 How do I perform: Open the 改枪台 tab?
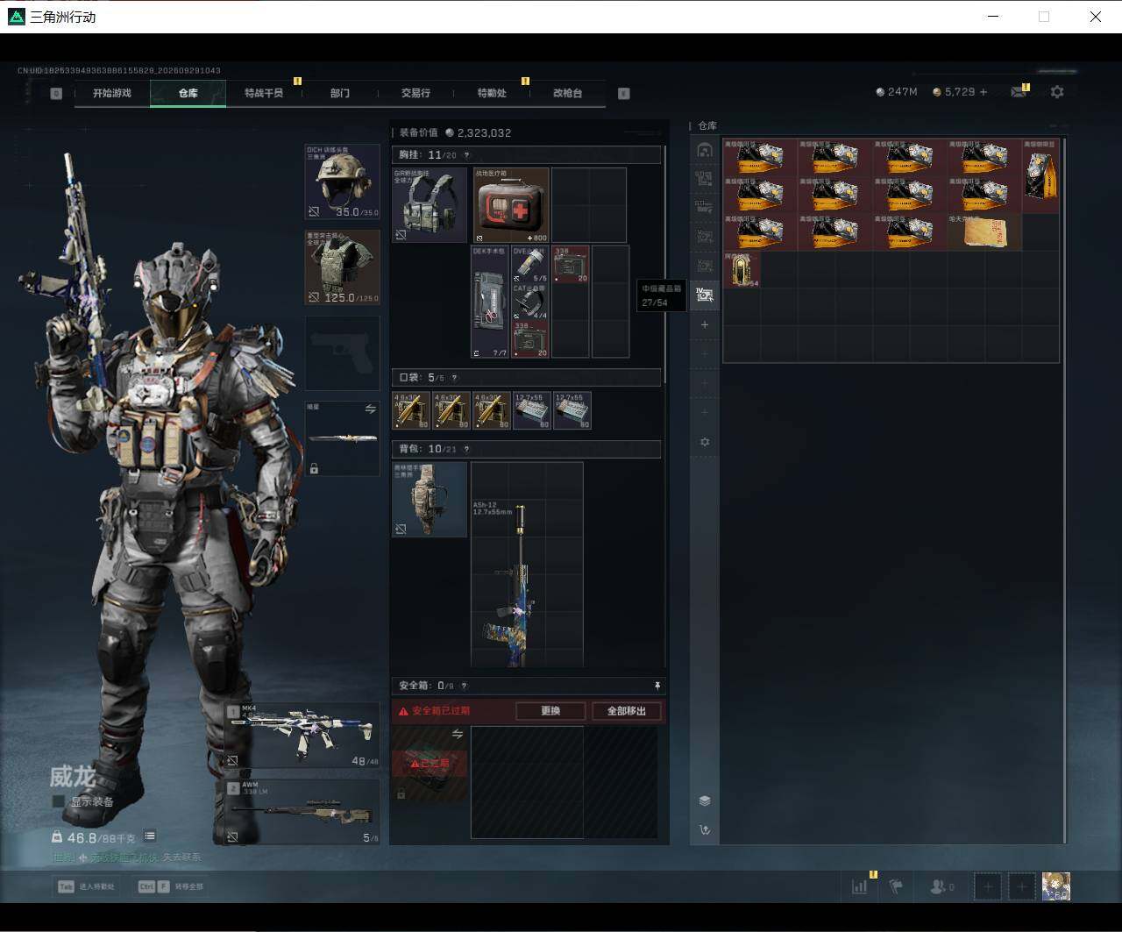pyautogui.click(x=567, y=93)
